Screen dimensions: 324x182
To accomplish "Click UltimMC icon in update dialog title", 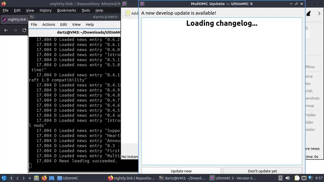I will pos(142,4).
